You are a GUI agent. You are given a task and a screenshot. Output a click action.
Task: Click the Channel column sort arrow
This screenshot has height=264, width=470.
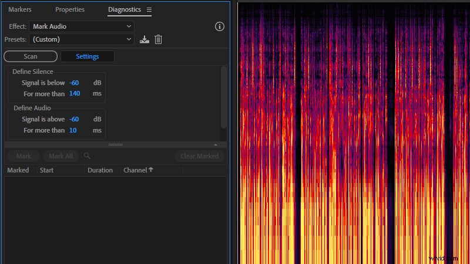(151, 170)
